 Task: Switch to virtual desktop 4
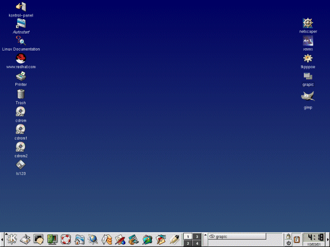click(x=197, y=243)
